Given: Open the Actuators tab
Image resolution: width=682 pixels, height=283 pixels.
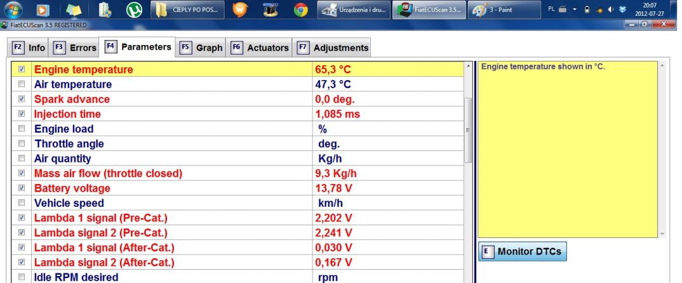Looking at the screenshot, I should pos(260,48).
